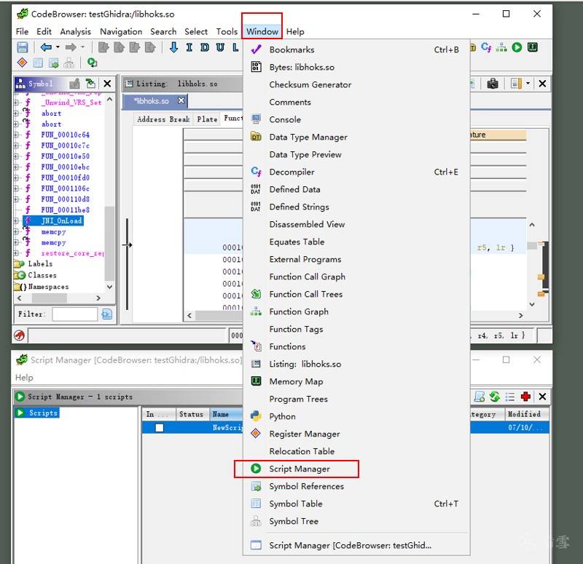
Task: Choose Bookmarks from Window menu
Action: [356, 49]
